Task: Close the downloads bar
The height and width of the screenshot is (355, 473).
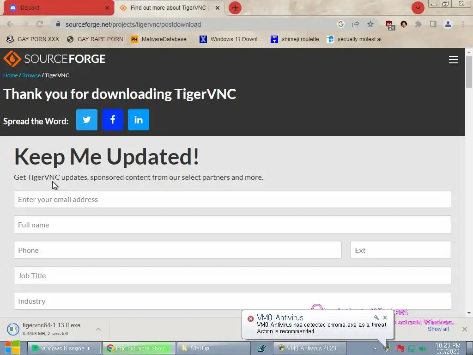Action: tap(465, 329)
